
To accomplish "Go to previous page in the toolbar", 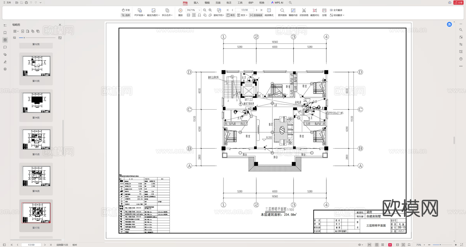I will [x=232, y=10].
